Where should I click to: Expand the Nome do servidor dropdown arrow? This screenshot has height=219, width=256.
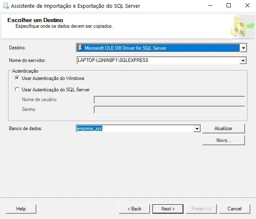(243, 61)
